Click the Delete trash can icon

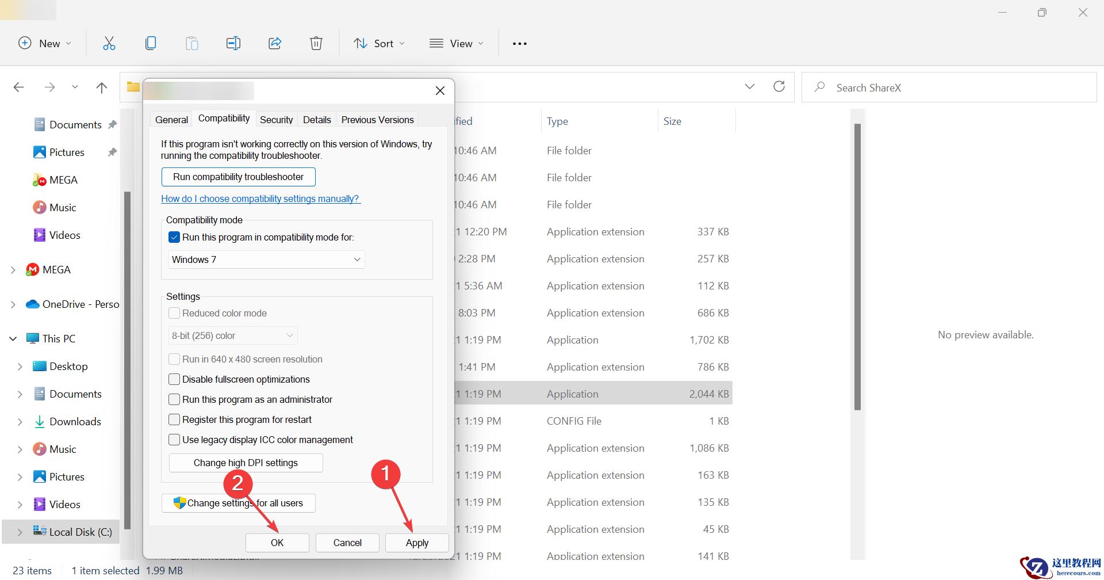click(316, 43)
